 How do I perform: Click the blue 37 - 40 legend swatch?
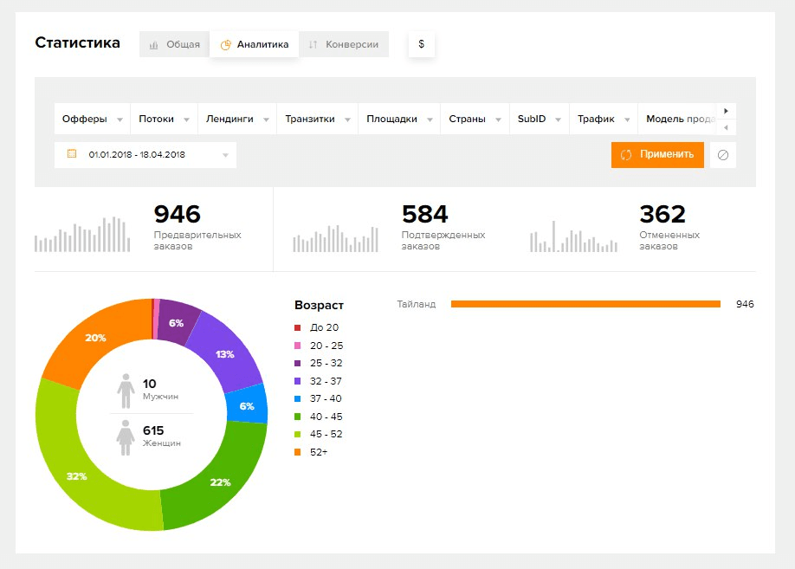[x=298, y=398]
